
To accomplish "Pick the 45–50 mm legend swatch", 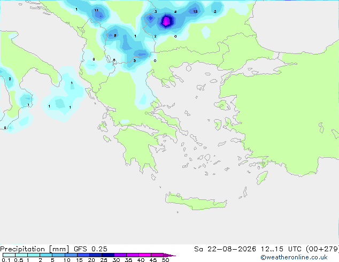I will click(x=157, y=255).
